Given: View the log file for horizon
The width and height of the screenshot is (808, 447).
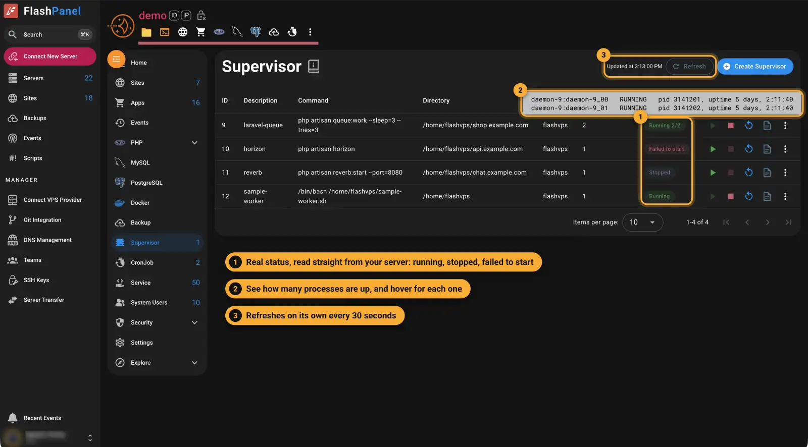Looking at the screenshot, I should pyautogui.click(x=767, y=149).
